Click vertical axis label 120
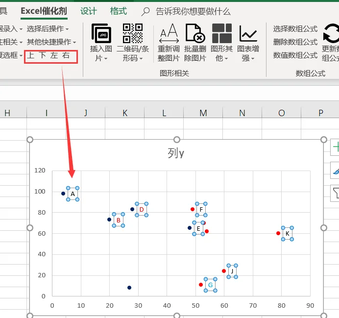Image resolution: width=339 pixels, height=318 pixels. (40, 171)
